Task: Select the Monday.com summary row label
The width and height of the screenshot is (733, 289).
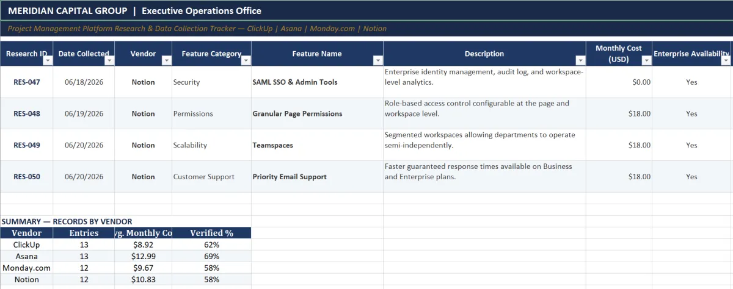Action: pos(27,268)
